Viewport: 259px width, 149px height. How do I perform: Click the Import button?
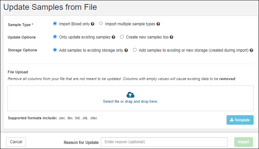click(x=243, y=142)
